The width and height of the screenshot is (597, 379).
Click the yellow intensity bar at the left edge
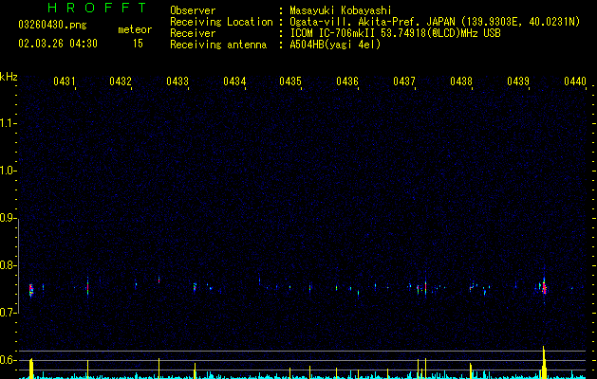tap(31, 369)
